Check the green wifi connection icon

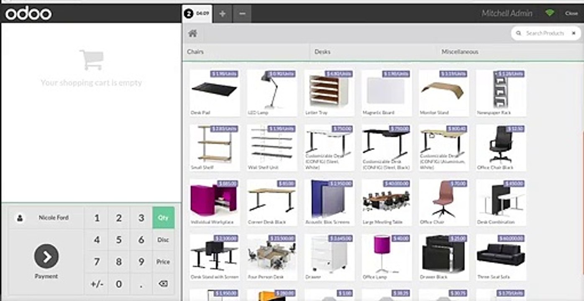point(550,13)
